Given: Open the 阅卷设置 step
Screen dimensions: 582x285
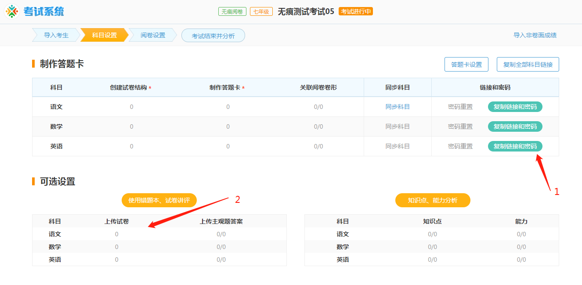Looking at the screenshot, I should coord(153,35).
